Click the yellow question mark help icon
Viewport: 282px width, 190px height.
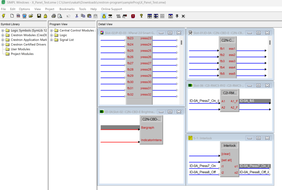point(141,16)
